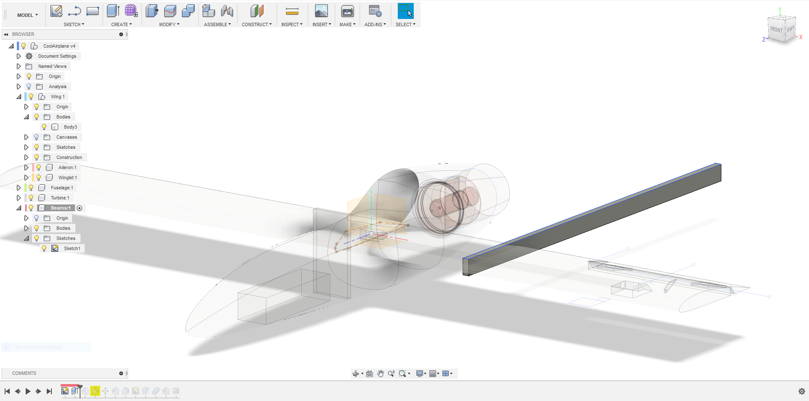The height and width of the screenshot is (401, 809).
Task: Open the Scripts and Add-Ins icon
Action: pyautogui.click(x=375, y=11)
